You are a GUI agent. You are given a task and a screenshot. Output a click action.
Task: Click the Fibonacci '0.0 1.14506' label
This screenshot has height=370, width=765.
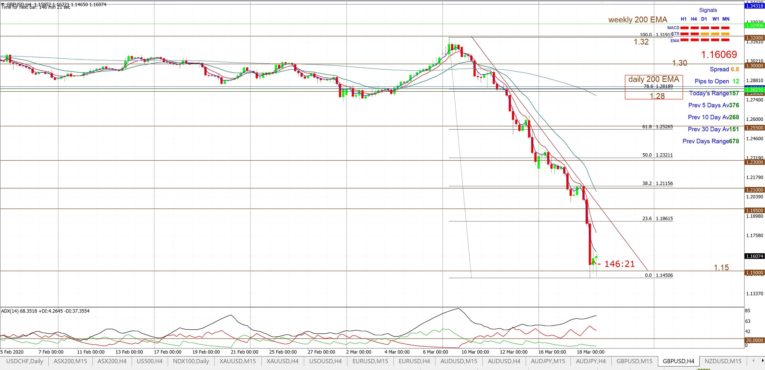click(659, 276)
